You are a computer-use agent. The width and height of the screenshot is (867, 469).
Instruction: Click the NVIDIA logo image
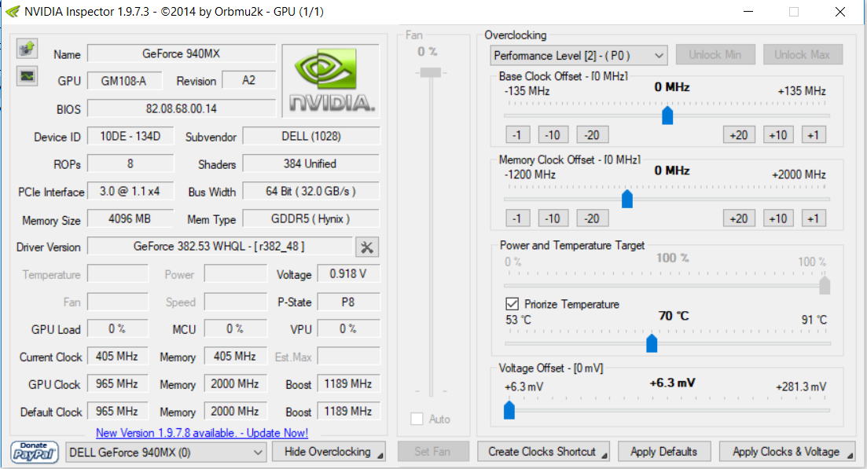pos(331,81)
